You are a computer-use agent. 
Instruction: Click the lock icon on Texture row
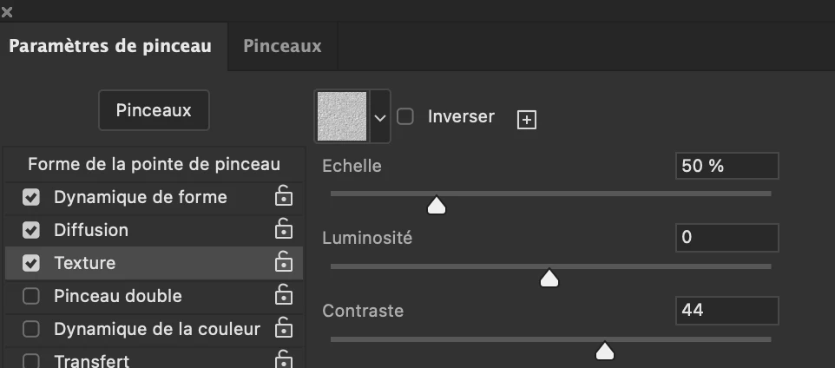pos(283,262)
